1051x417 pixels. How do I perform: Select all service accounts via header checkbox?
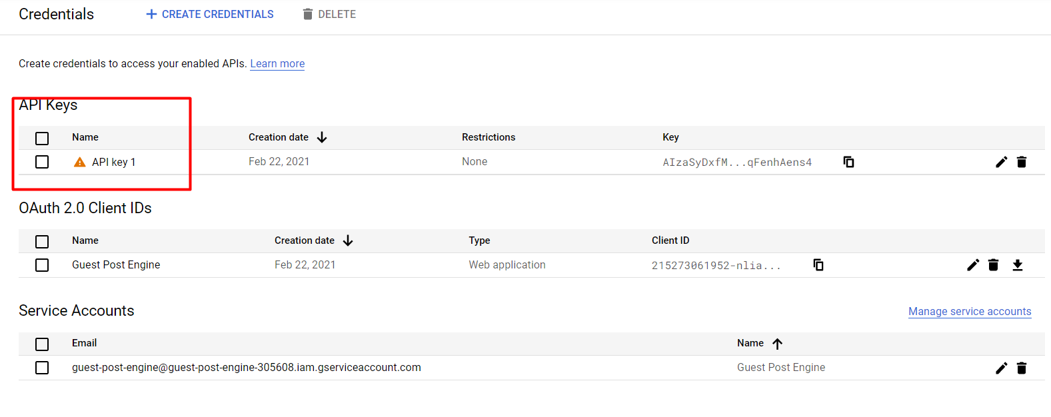click(x=42, y=344)
